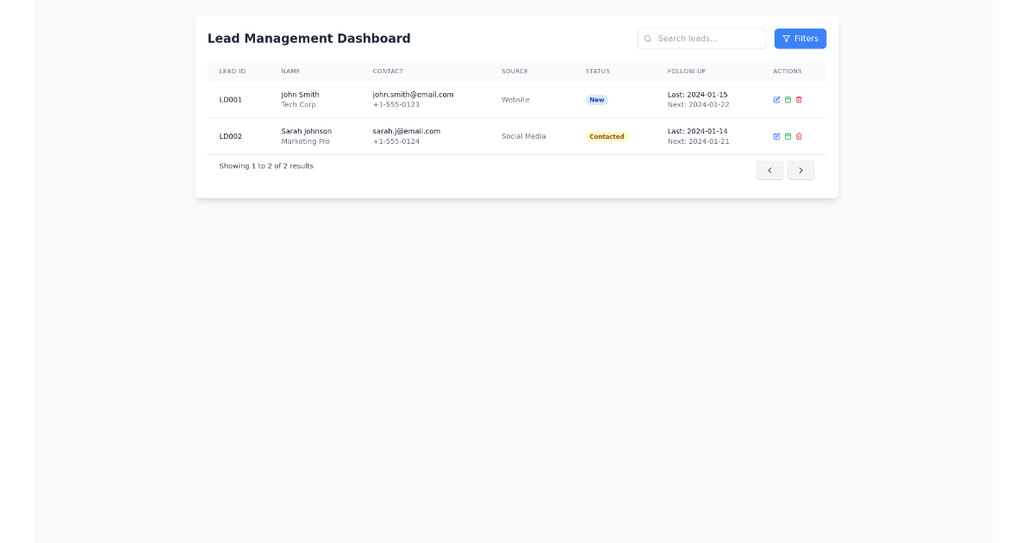Click the edit icon for John Smith

pos(777,99)
